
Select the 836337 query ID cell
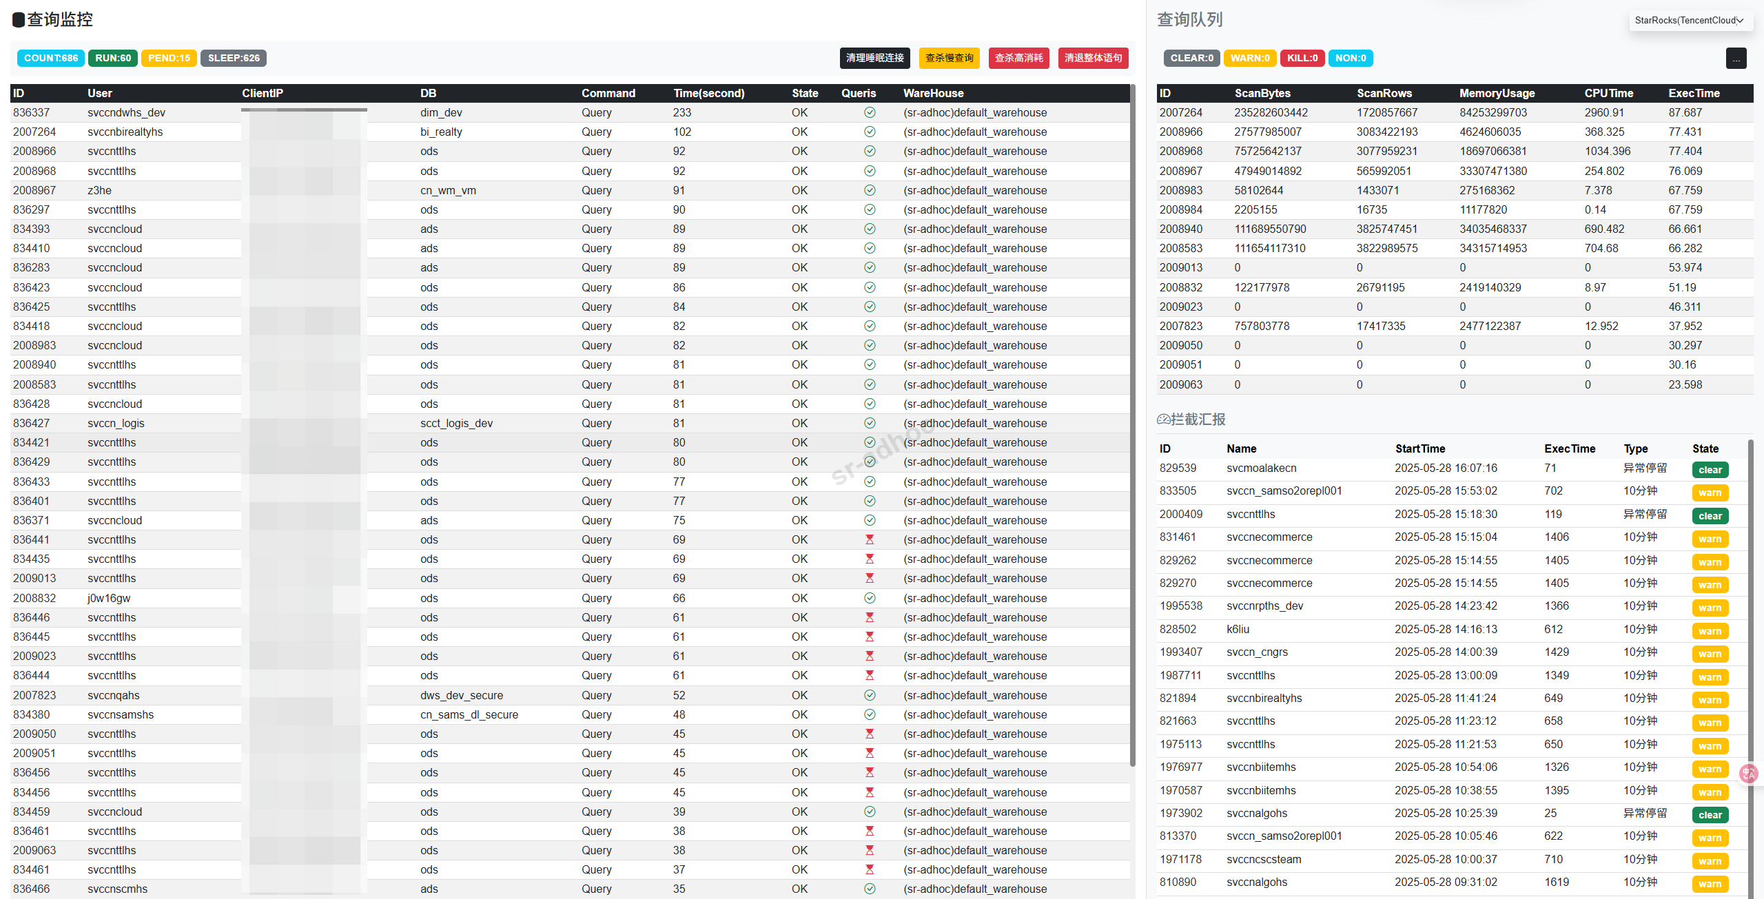pyautogui.click(x=31, y=112)
